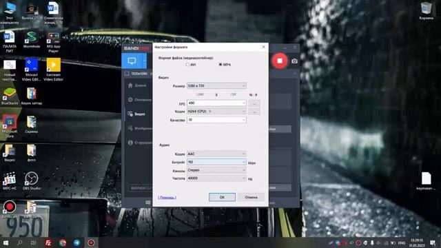Expand Bandicam recording mode dropdown arrow
The width and height of the screenshot is (441, 248).
pos(145,61)
